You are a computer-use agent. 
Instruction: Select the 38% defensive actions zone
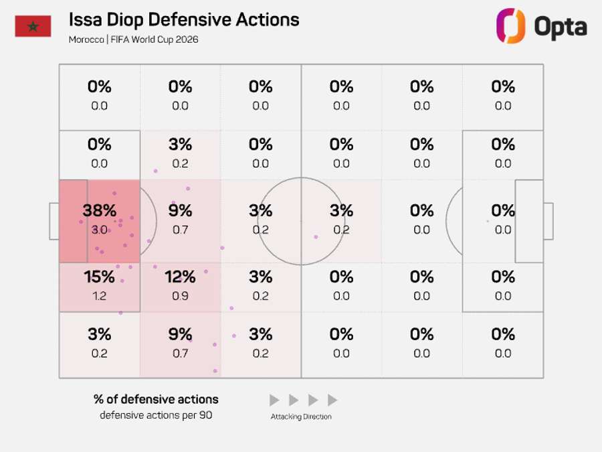tap(100, 222)
